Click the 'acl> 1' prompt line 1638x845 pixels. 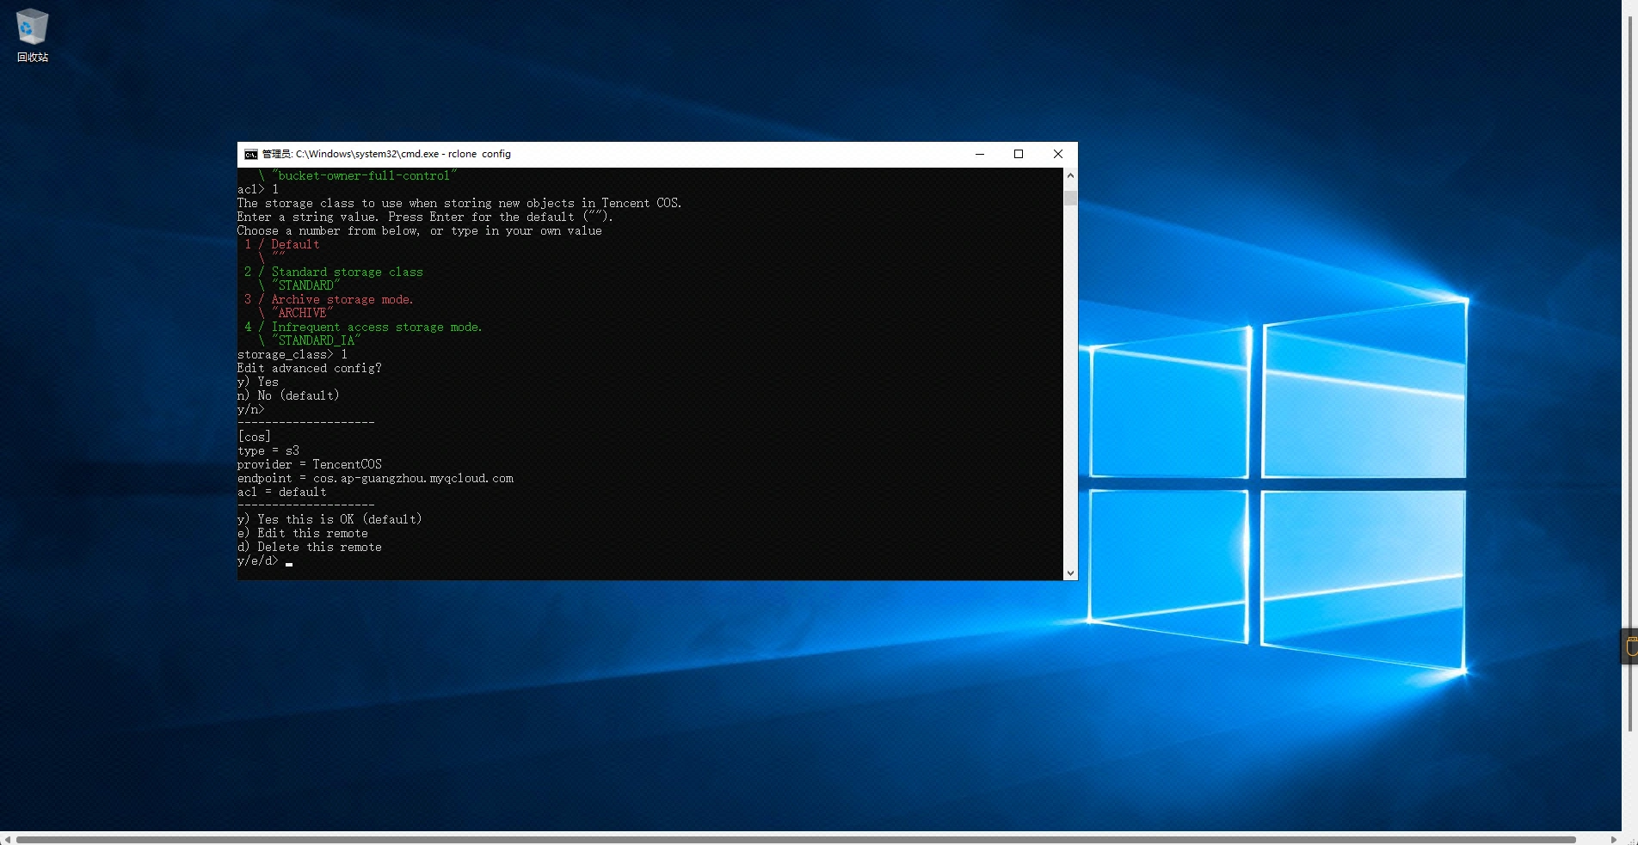coord(258,189)
